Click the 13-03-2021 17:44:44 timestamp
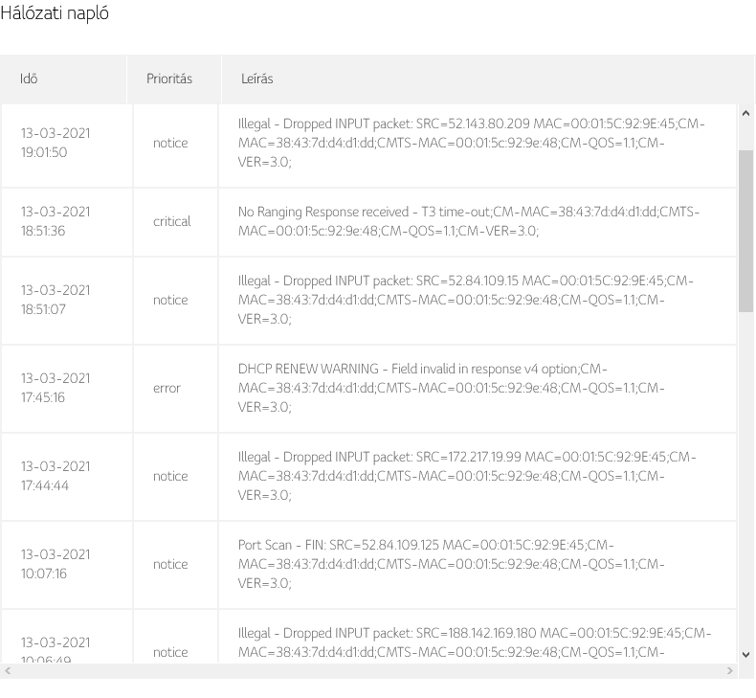 (x=56, y=476)
